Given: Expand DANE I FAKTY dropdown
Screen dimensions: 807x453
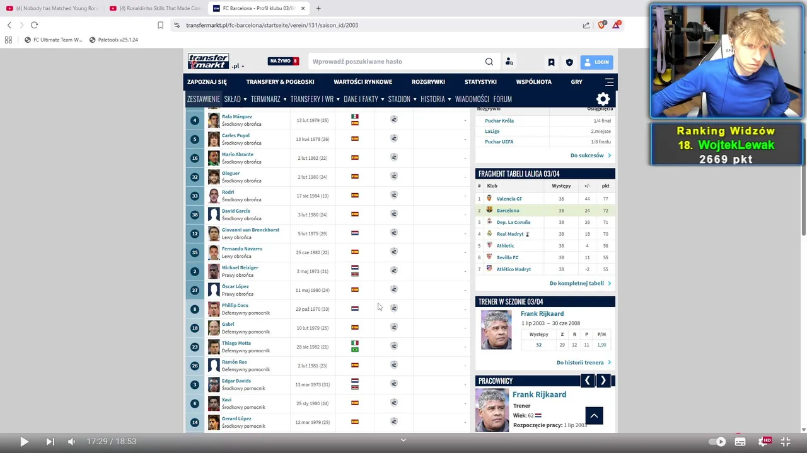Looking at the screenshot, I should click(x=364, y=99).
